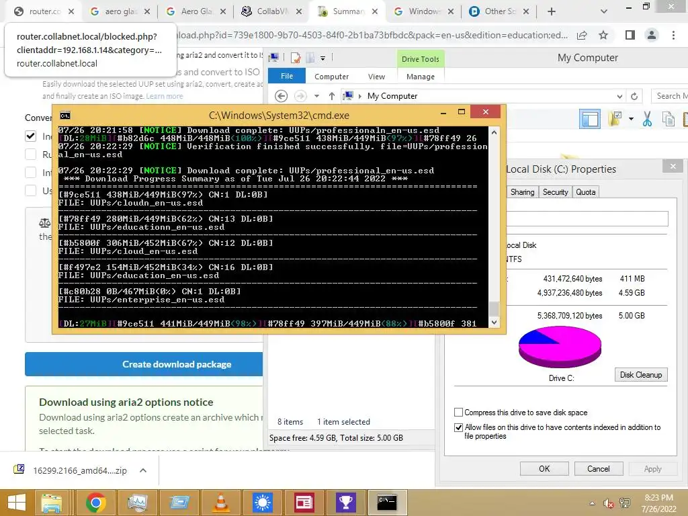Uncheck the first checked conversion option

click(x=30, y=136)
